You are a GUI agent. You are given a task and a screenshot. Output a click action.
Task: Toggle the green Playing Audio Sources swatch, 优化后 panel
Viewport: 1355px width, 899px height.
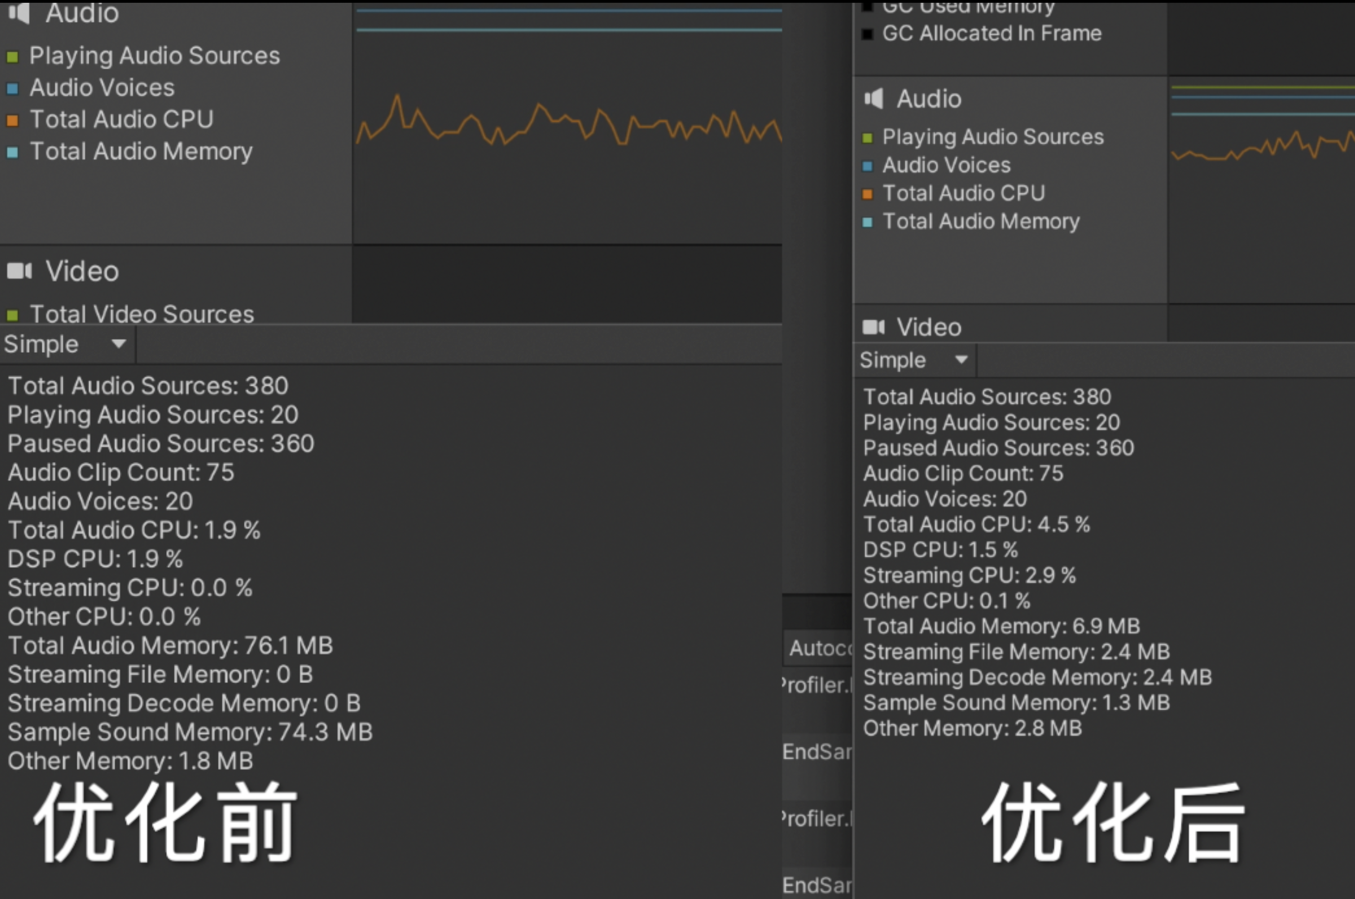pyautogui.click(x=867, y=138)
